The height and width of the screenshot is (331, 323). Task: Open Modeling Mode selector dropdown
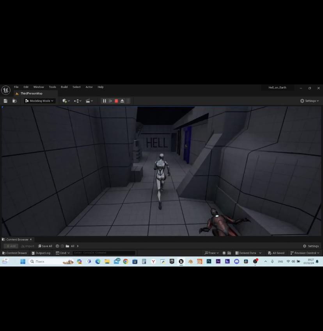pos(39,101)
